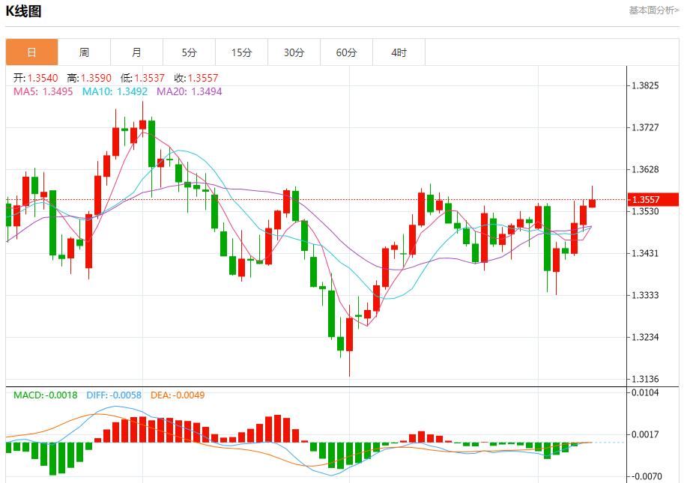
Task: Switch to the 月 (monthly) chart tab
Action: pos(136,52)
